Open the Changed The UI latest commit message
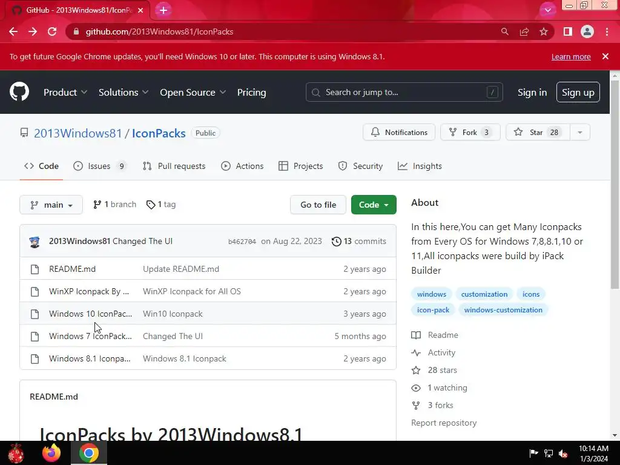The height and width of the screenshot is (465, 620). click(142, 241)
